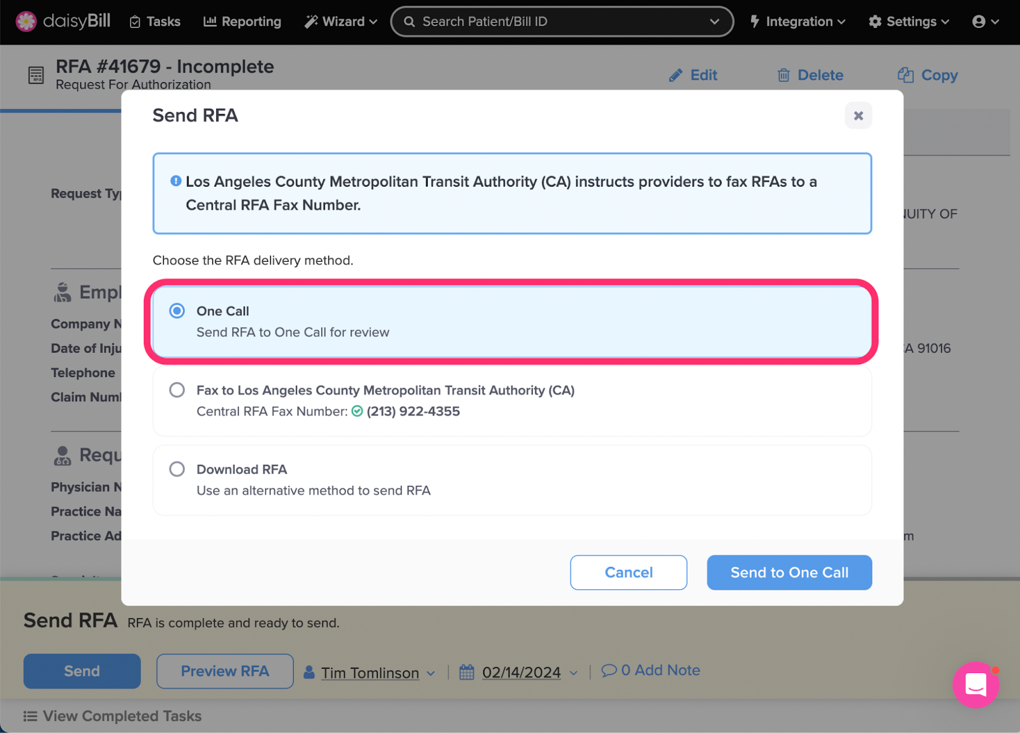Open the 02/14/2024 due date picker
The image size is (1020, 733).
point(519,673)
